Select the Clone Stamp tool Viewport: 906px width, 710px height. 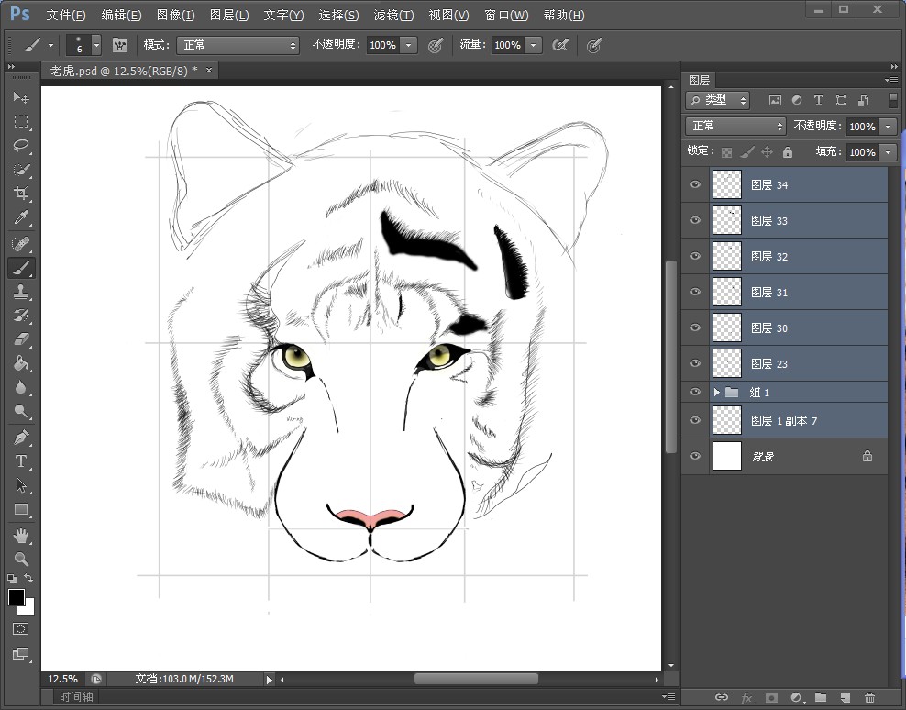21,292
